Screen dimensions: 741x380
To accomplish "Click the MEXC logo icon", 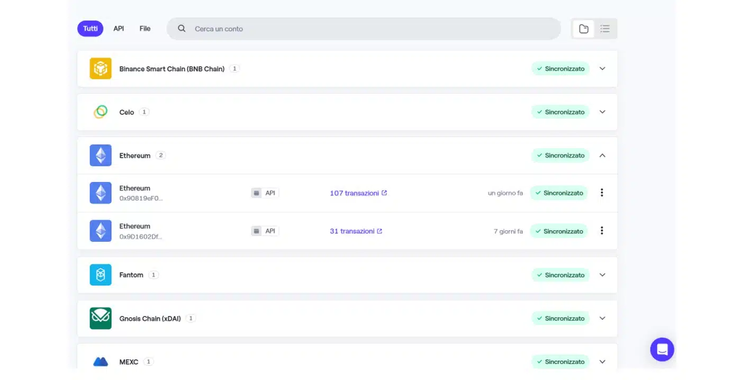I will coord(101,362).
